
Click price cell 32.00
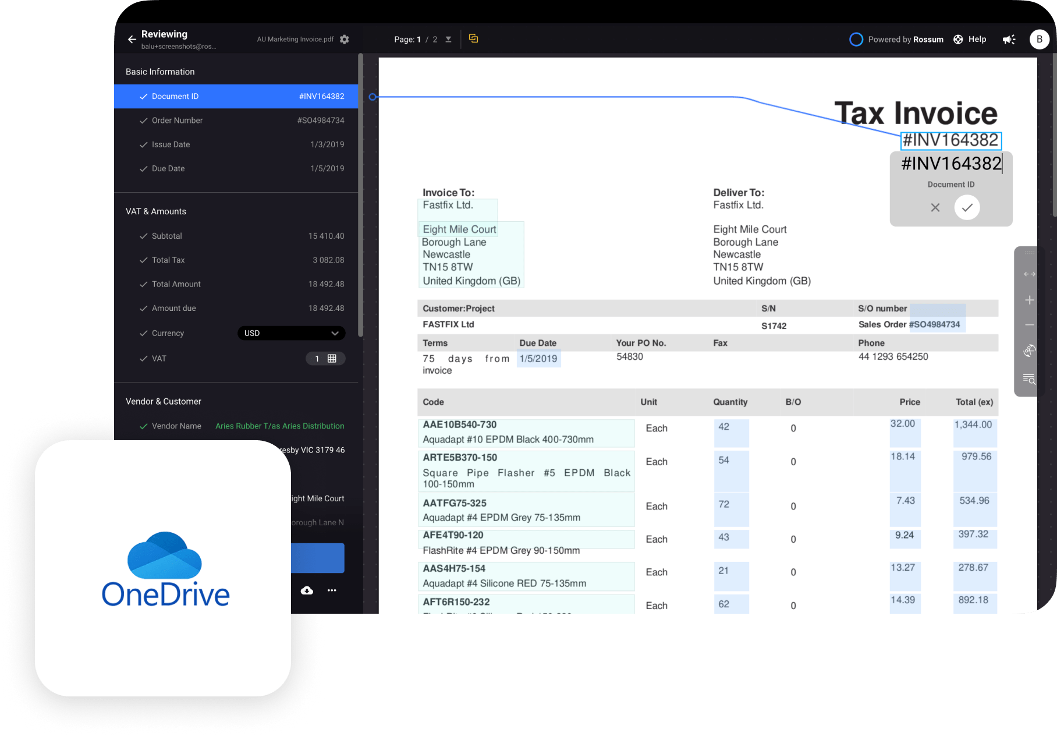coord(905,433)
